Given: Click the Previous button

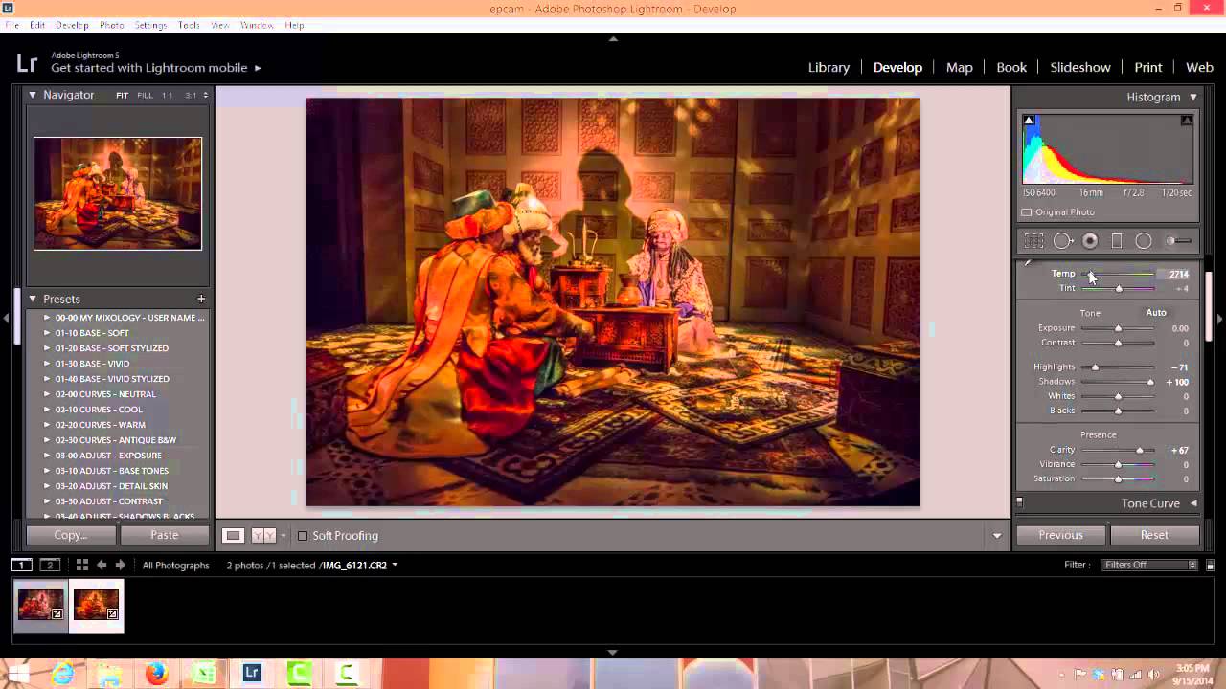Looking at the screenshot, I should (x=1060, y=535).
